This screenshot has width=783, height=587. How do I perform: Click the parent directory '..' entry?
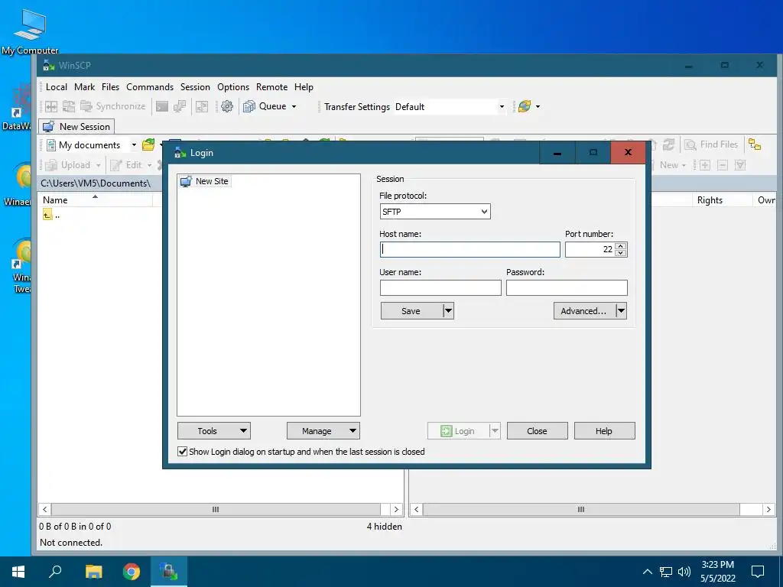[52, 215]
